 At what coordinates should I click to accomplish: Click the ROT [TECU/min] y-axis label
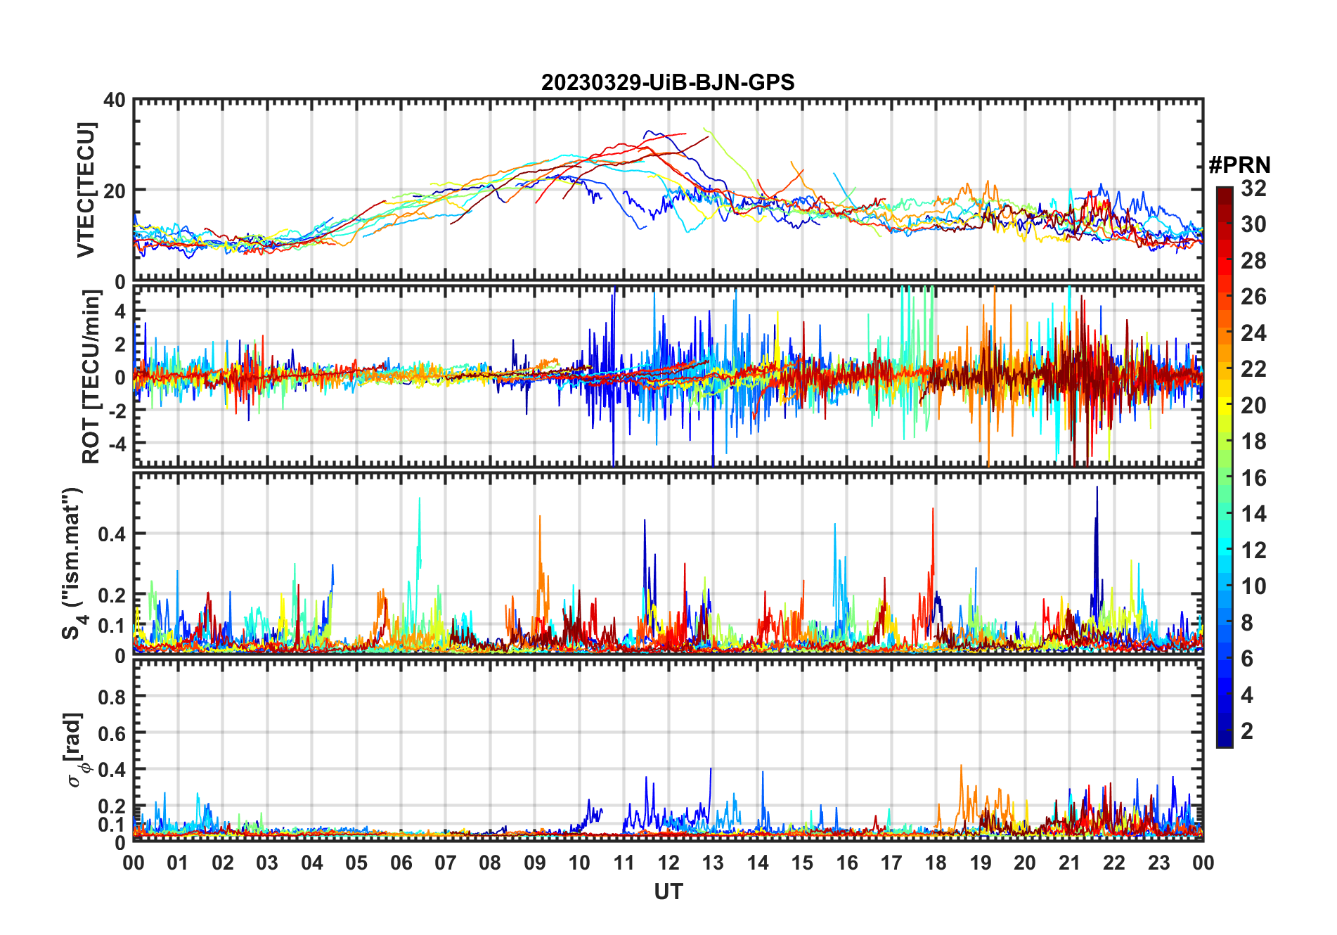[91, 377]
